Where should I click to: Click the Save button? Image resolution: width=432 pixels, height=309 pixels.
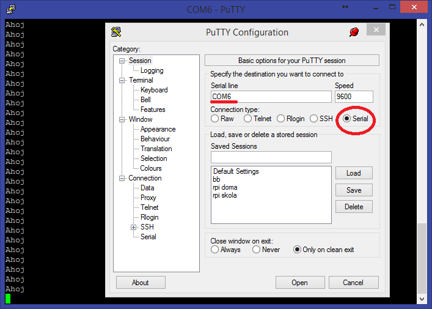[x=354, y=190]
